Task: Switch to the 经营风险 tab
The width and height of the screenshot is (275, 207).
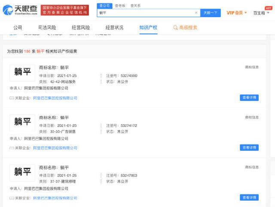Action: coord(81,28)
